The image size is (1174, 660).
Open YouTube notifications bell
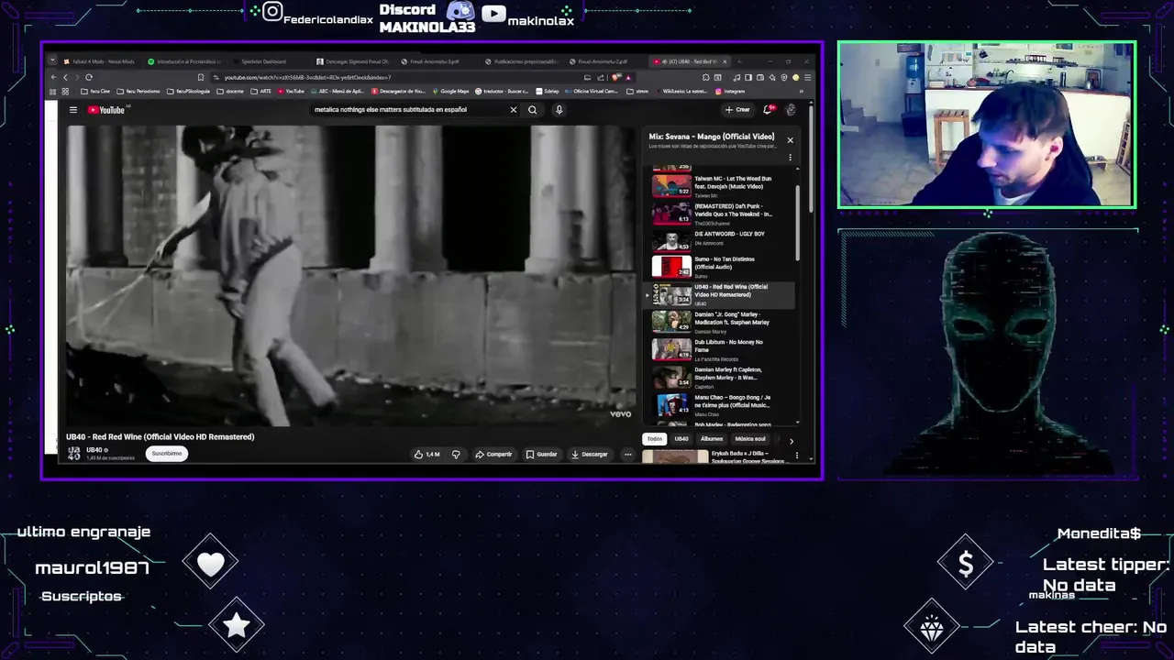coord(769,110)
